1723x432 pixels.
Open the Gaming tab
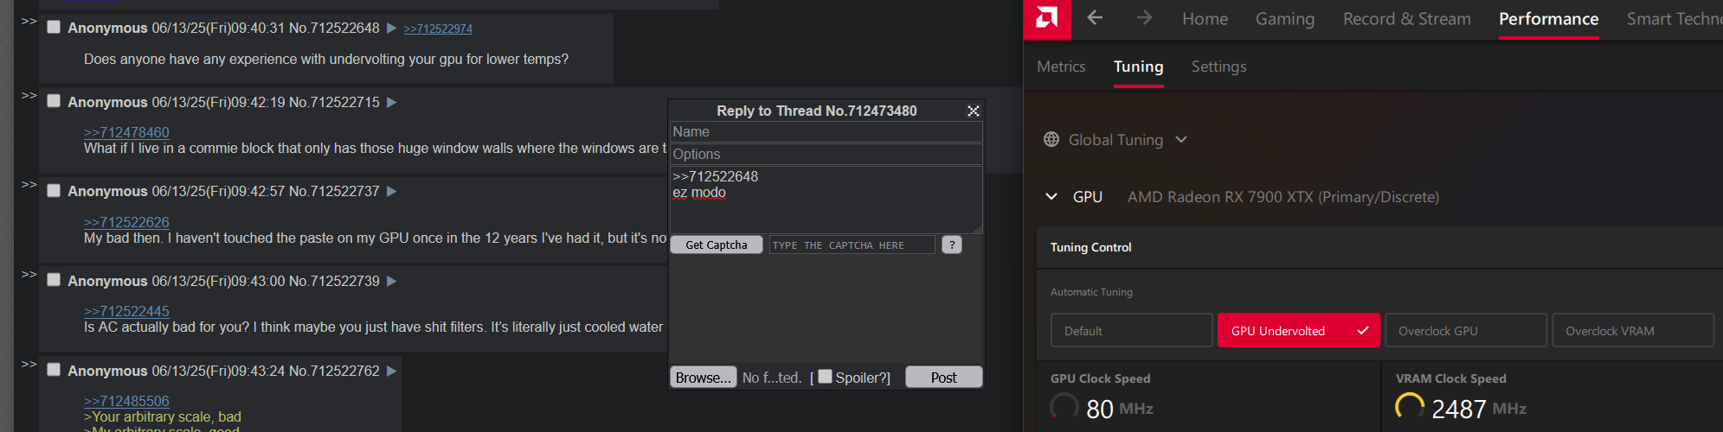tap(1285, 19)
